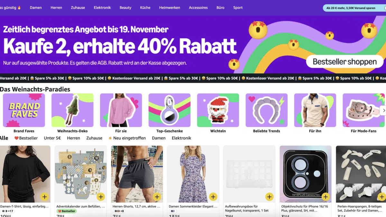This screenshot has height=217, width=386.
Task: Show next categories with the carousel arrow
Action: point(383,110)
